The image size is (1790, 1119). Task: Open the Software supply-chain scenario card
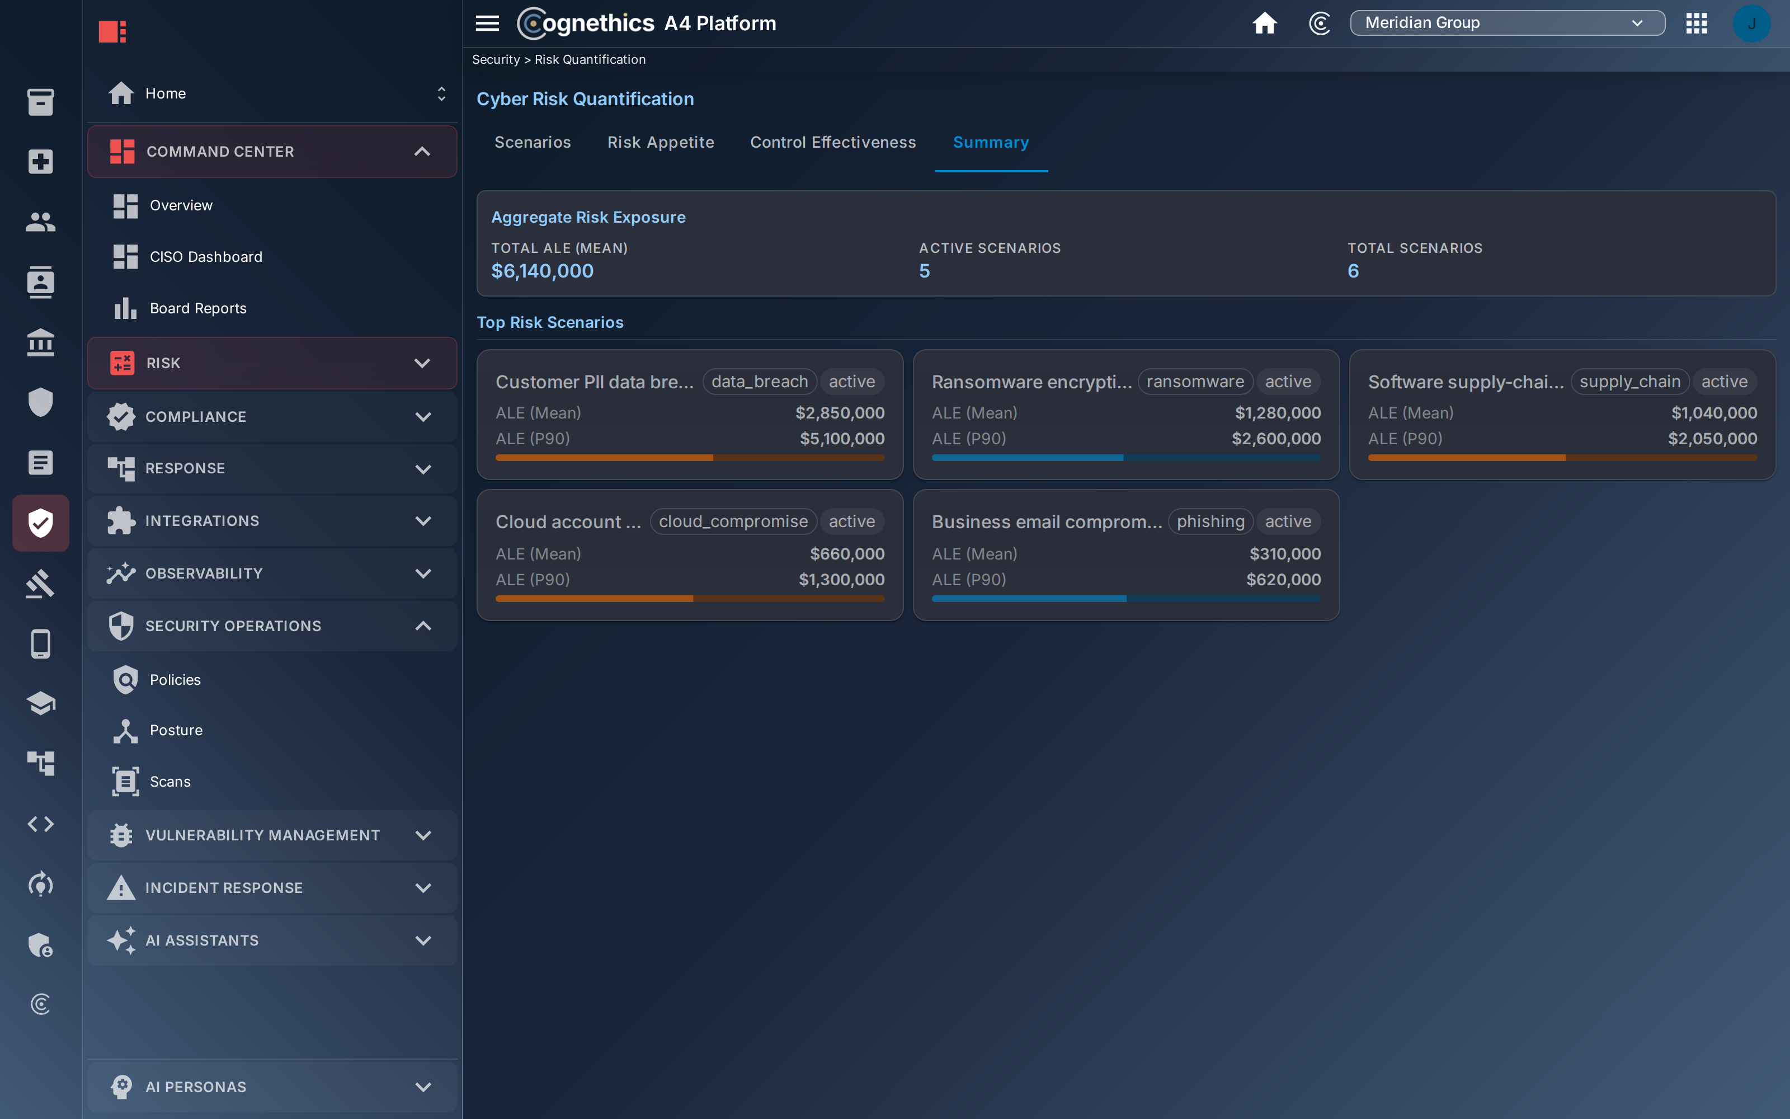(1562, 415)
